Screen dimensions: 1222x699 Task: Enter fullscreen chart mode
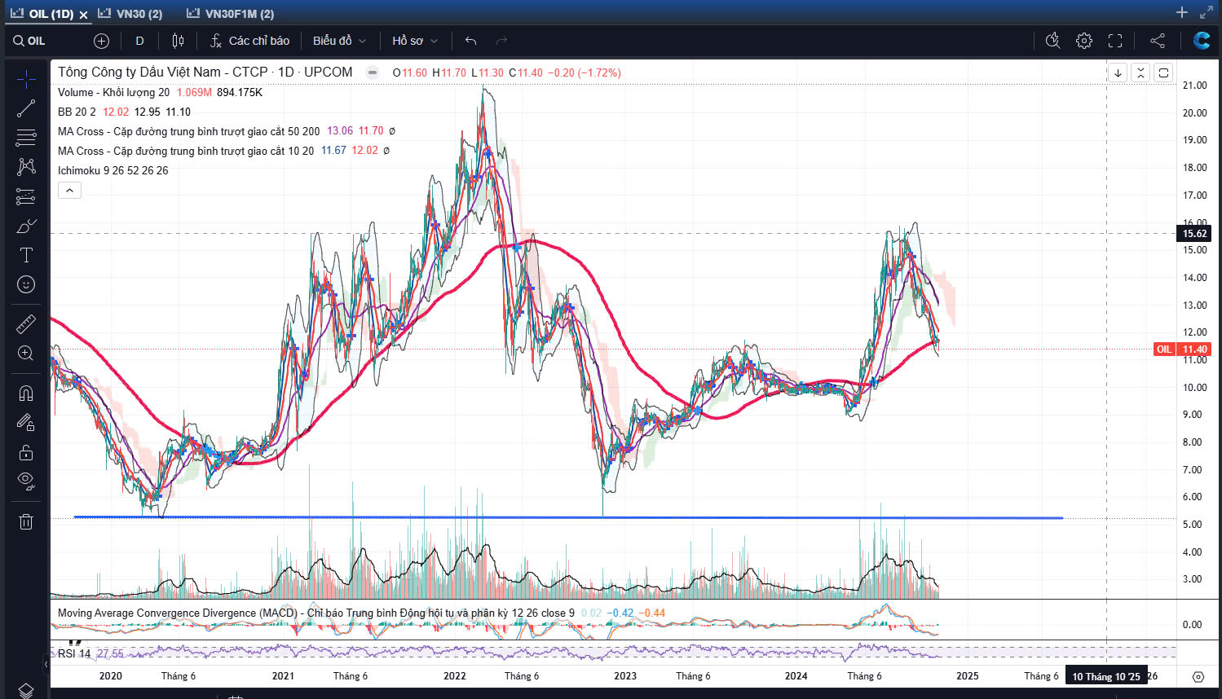click(x=1115, y=41)
